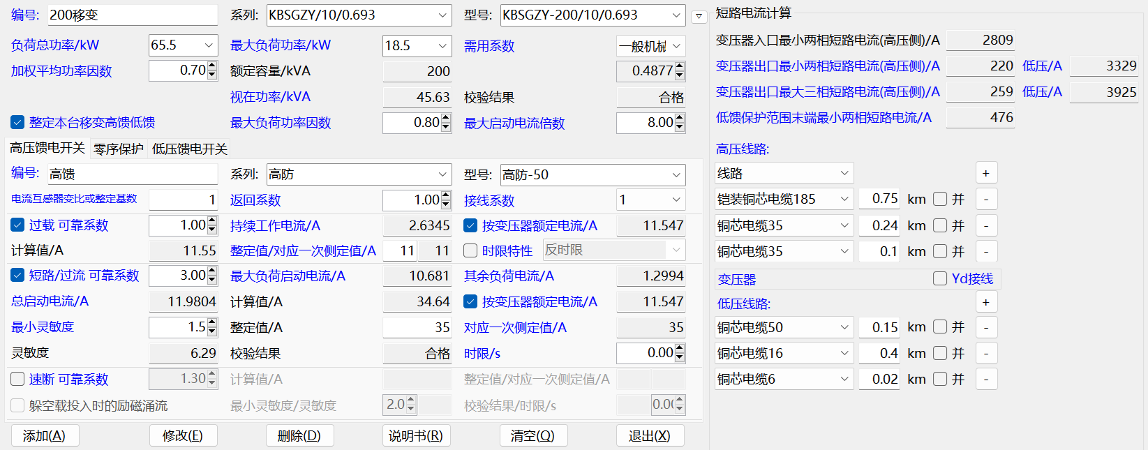Switch to the 低压馈电开关 tab
The height and width of the screenshot is (450, 1148).
point(190,149)
